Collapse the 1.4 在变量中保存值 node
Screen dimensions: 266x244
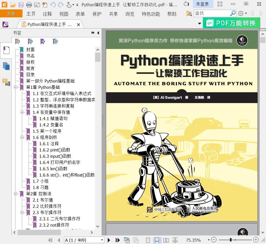pyautogui.click(x=22, y=112)
